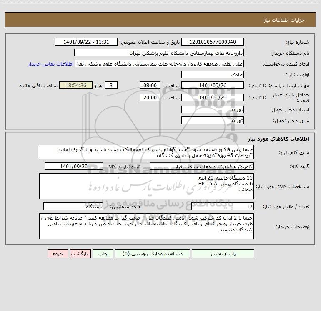Click the ایجاد کننده درخواست label

pyautogui.click(x=286, y=64)
